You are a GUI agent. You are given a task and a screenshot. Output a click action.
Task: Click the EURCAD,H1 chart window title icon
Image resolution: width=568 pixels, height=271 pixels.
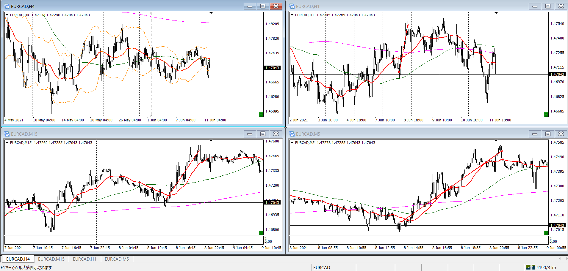292,6
